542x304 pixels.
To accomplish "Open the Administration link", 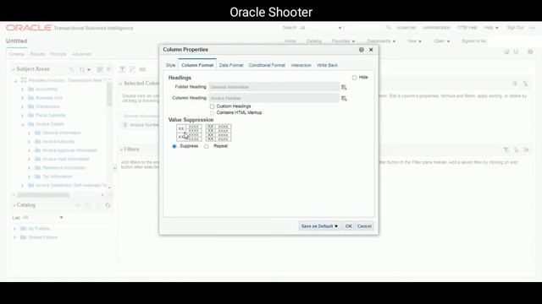I will (436, 28).
